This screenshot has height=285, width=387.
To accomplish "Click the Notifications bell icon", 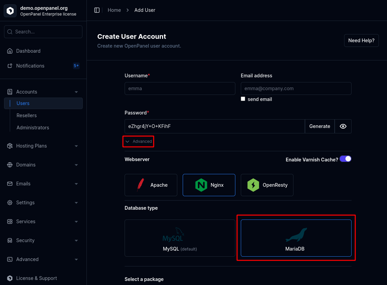I will tap(10, 66).
